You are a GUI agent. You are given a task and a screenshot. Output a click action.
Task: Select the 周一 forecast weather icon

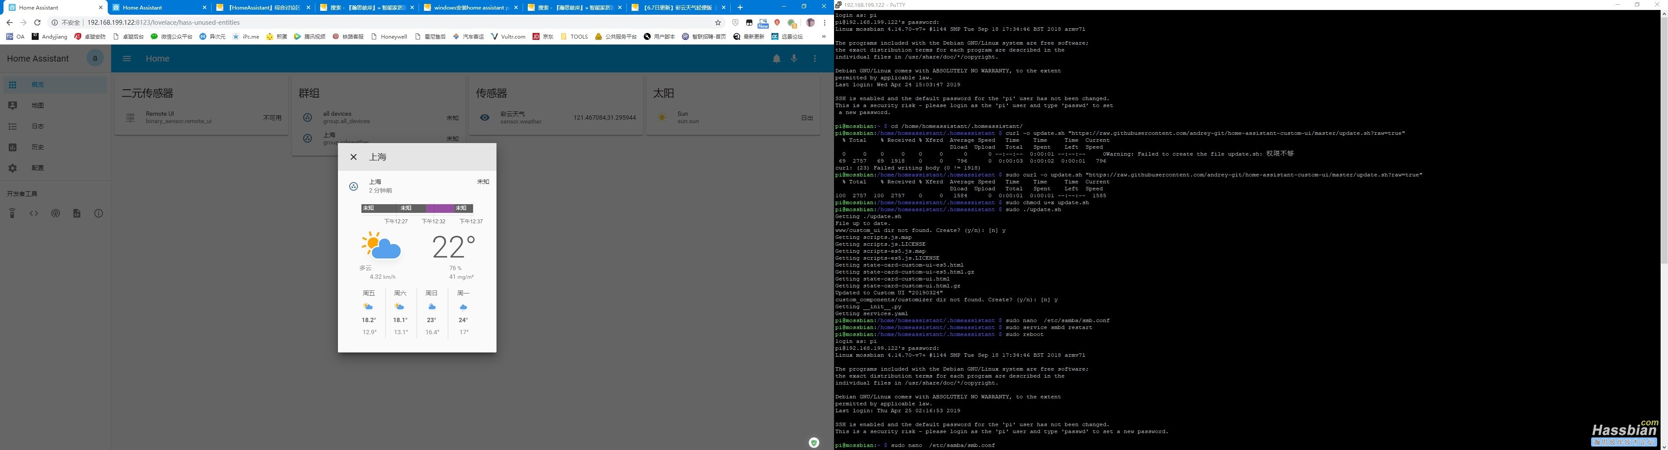coord(463,307)
